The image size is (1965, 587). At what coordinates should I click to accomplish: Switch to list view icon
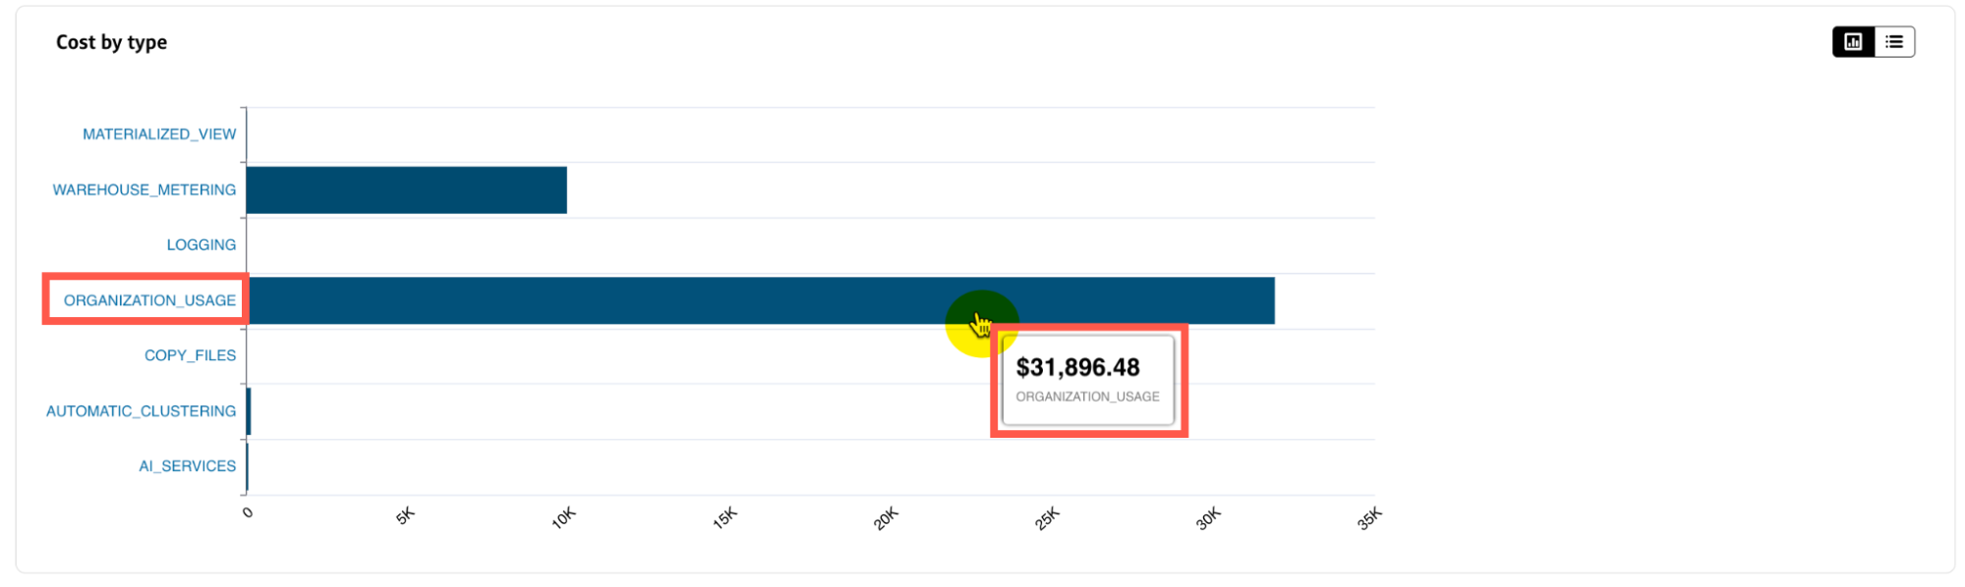click(1894, 42)
